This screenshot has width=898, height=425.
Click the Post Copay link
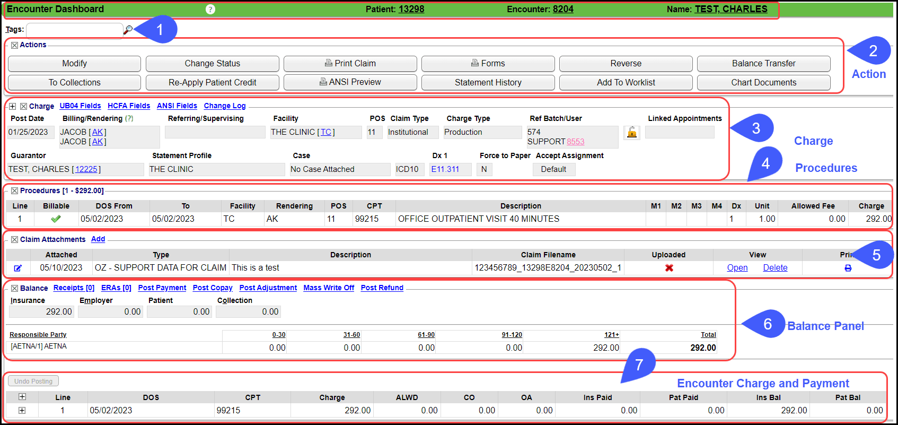(213, 288)
